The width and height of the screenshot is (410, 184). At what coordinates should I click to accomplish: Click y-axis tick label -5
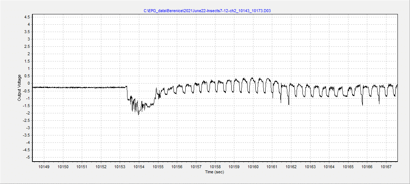[29, 158]
